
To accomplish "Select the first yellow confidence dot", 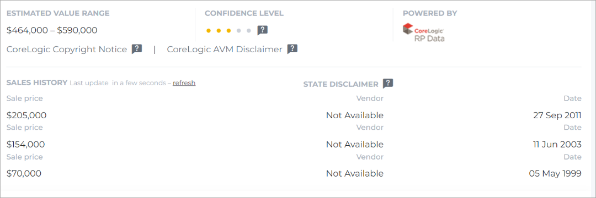I will coord(208,31).
